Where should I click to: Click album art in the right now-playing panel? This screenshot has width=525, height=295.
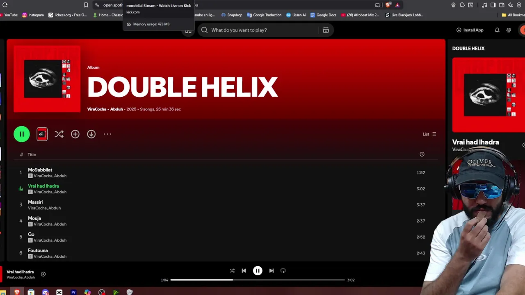pos(488,95)
